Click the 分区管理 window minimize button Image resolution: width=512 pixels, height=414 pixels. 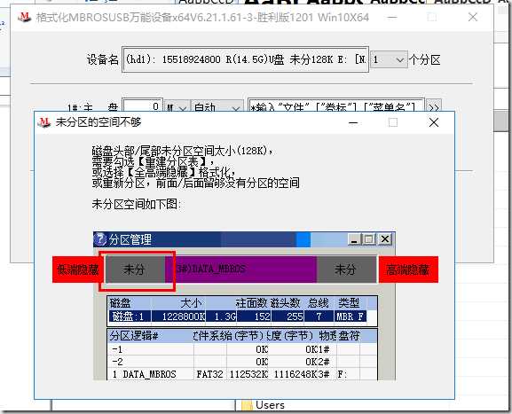pos(354,239)
